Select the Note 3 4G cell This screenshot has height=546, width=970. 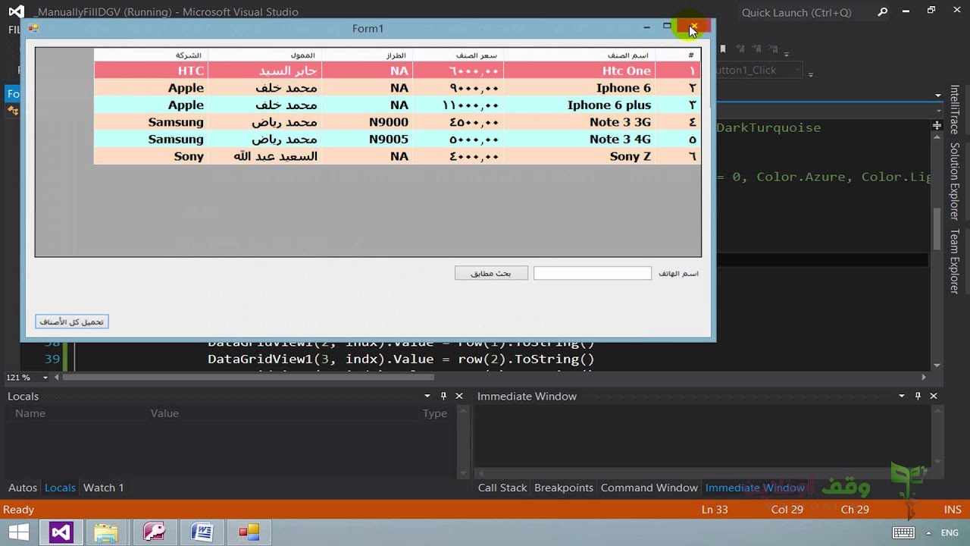580,139
